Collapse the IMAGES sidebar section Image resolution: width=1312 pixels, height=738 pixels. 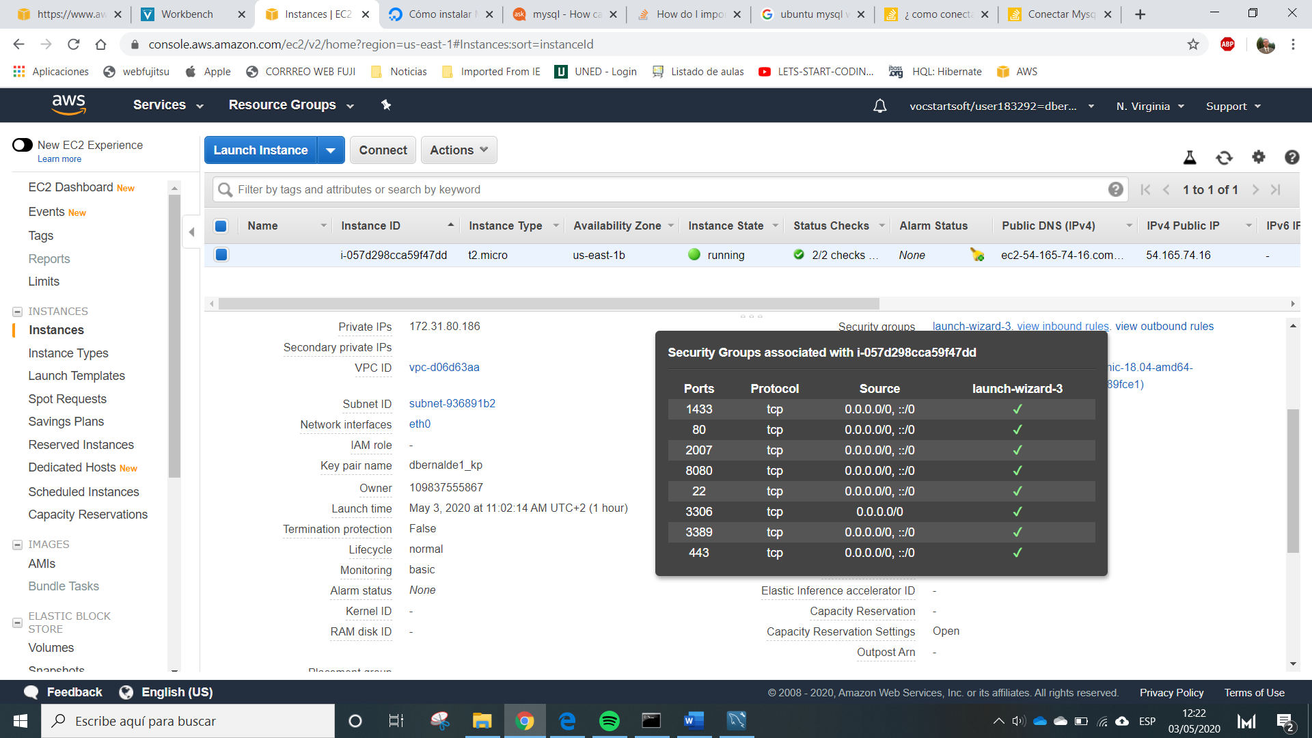click(17, 545)
